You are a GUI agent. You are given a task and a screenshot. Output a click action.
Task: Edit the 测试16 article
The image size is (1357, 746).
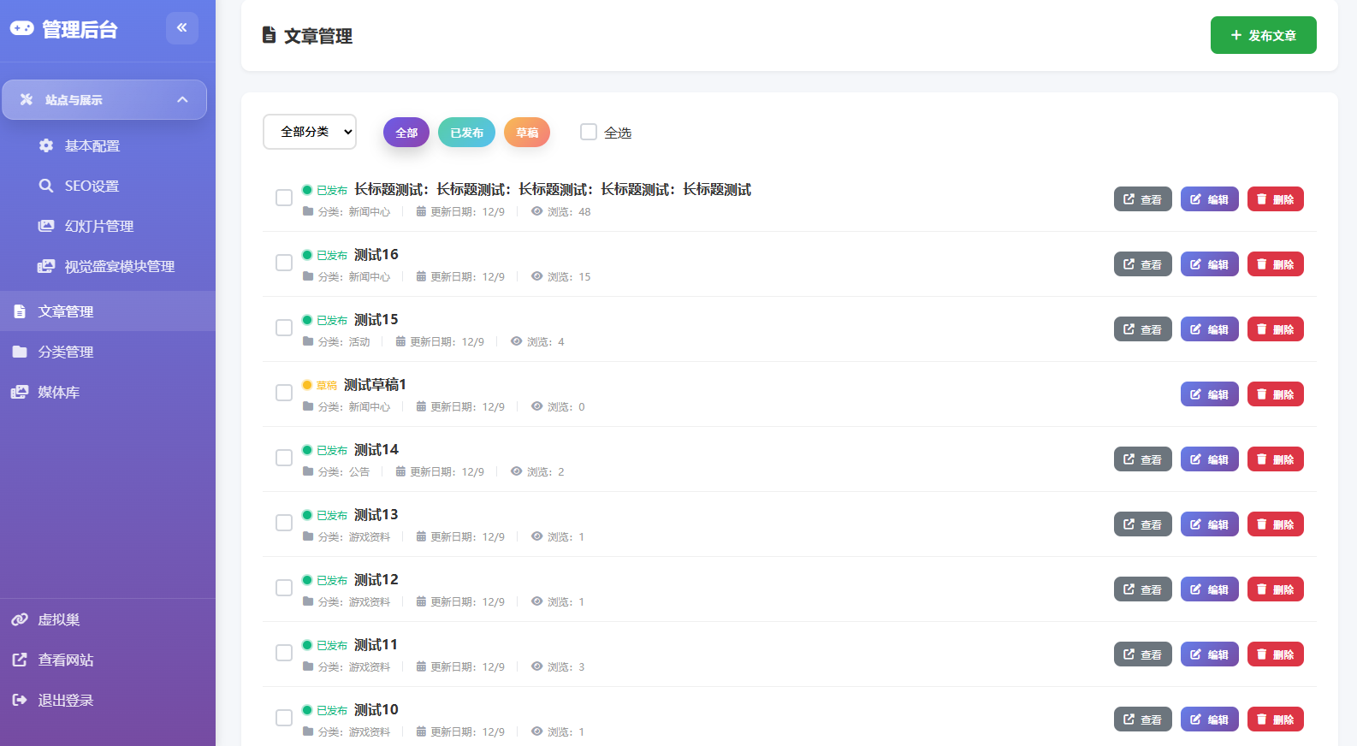(x=1210, y=264)
